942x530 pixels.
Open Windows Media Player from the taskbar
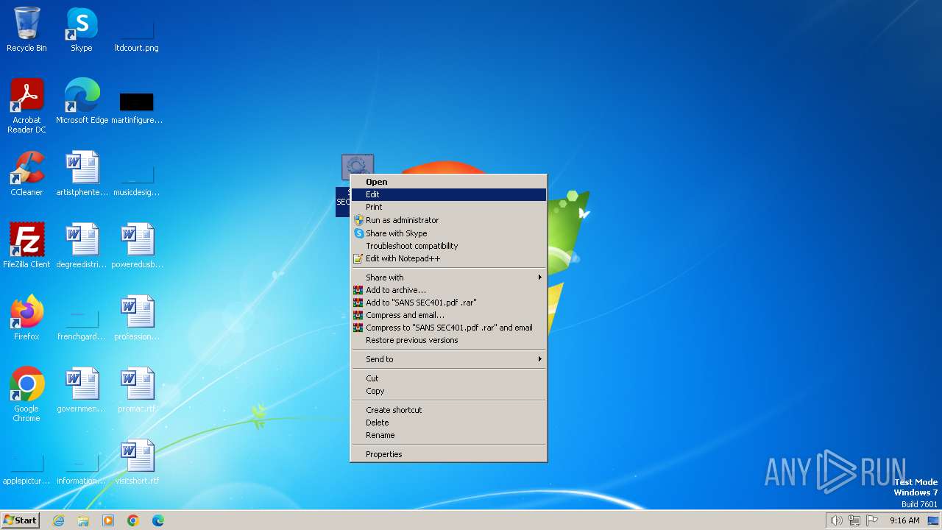click(x=108, y=520)
